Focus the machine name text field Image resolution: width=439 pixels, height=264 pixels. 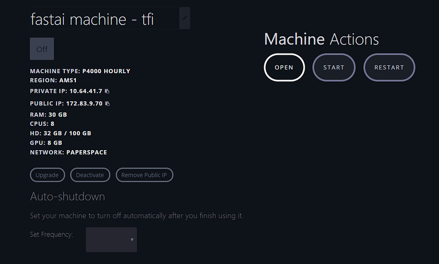103,19
